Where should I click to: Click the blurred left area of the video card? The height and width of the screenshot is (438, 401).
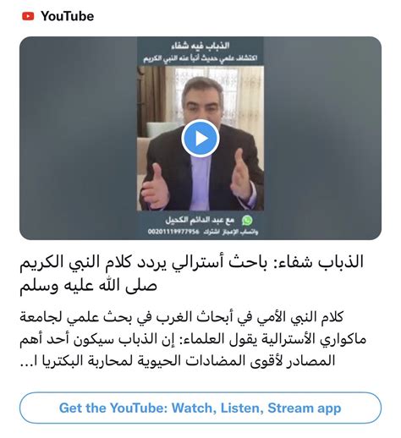[78, 138]
